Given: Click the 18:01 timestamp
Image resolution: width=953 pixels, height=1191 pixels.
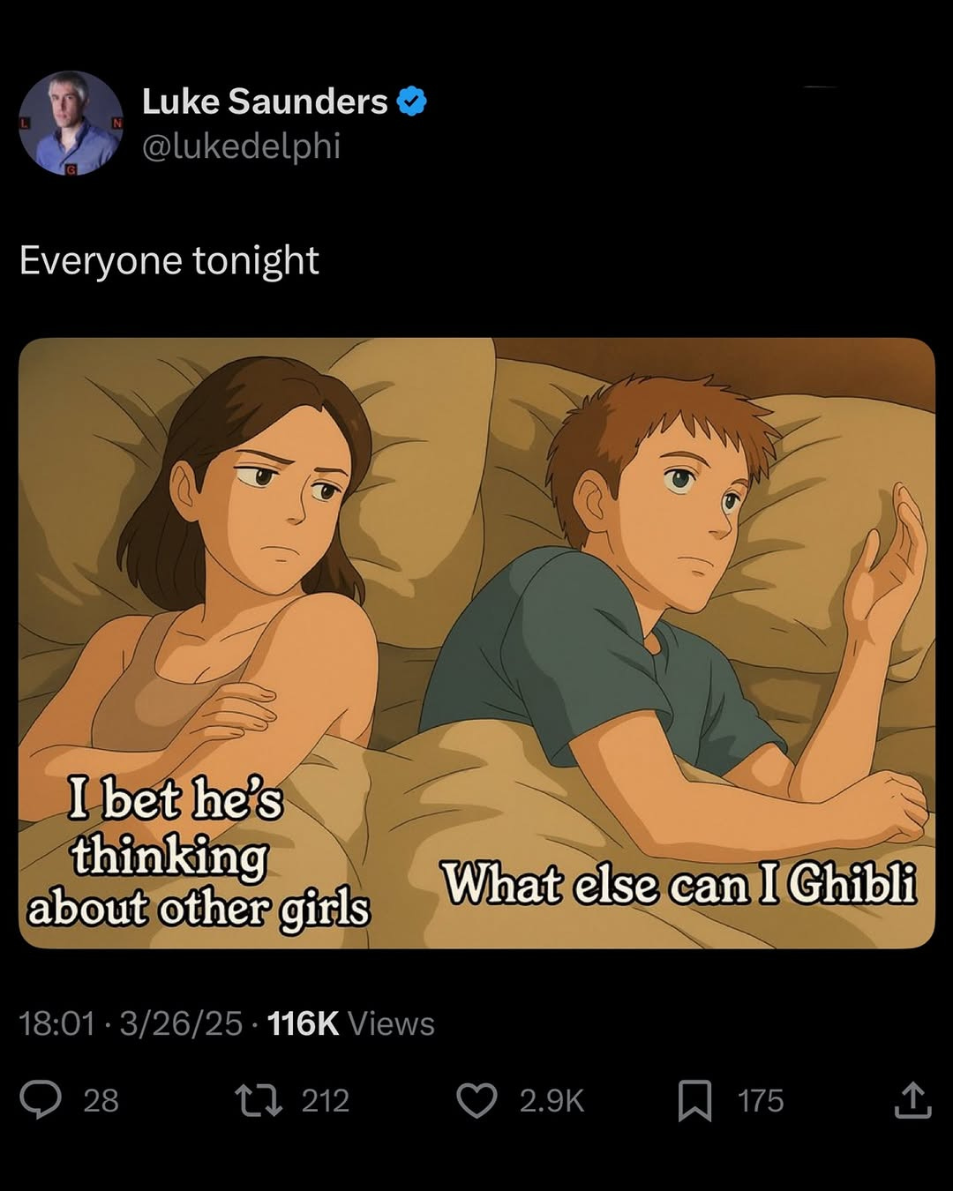Looking at the screenshot, I should pos(56,1023).
